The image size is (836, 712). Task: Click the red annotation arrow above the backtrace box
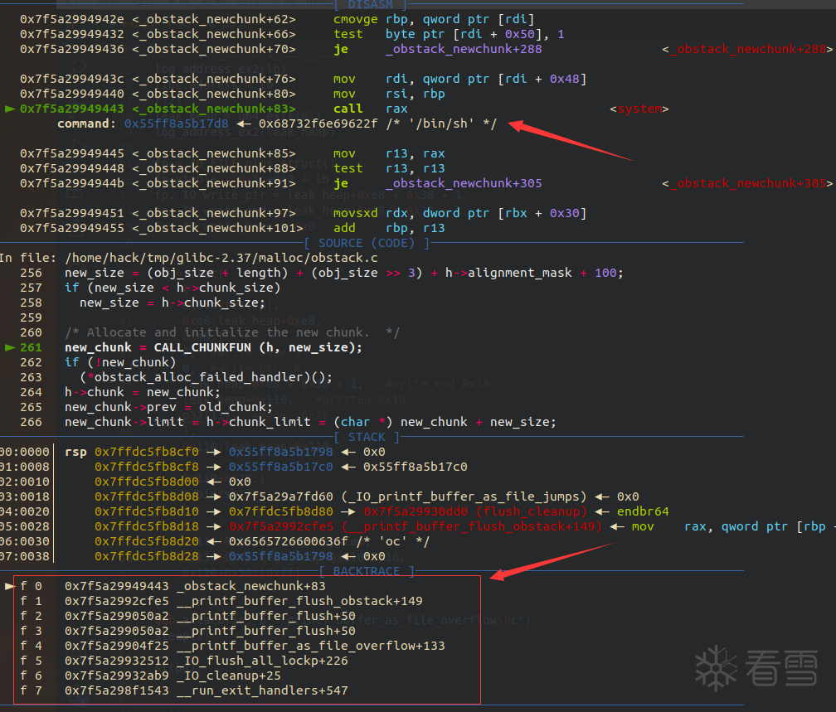coord(552,559)
